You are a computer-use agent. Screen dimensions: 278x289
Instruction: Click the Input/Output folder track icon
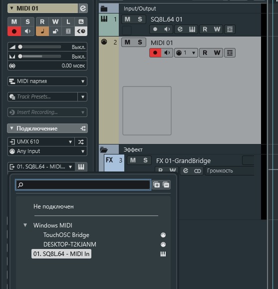click(104, 8)
